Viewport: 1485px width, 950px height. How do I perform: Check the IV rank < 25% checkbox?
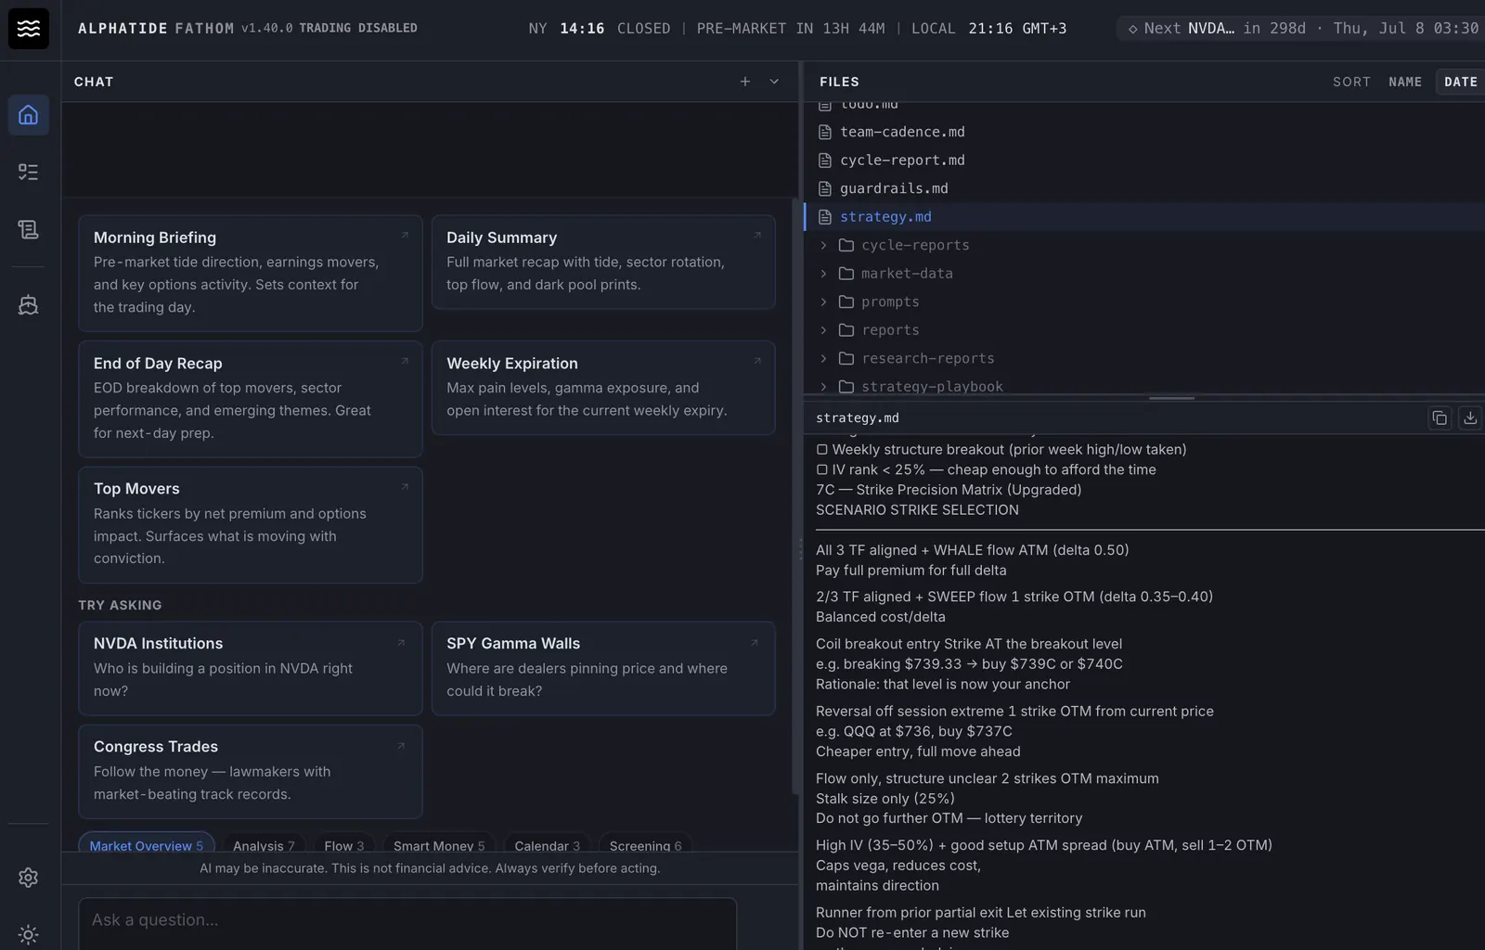click(x=822, y=470)
